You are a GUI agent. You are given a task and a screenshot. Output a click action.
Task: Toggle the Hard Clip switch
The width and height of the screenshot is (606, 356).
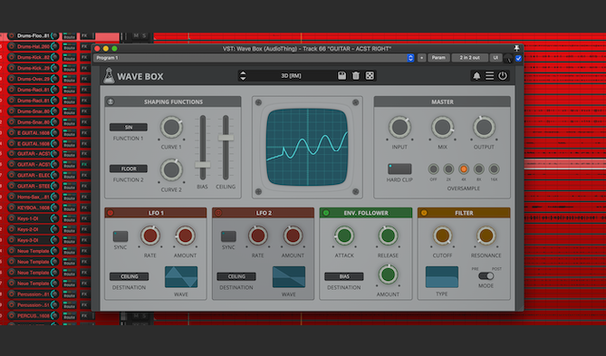(399, 168)
